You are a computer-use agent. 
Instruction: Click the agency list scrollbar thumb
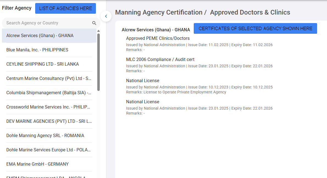pos(98,62)
